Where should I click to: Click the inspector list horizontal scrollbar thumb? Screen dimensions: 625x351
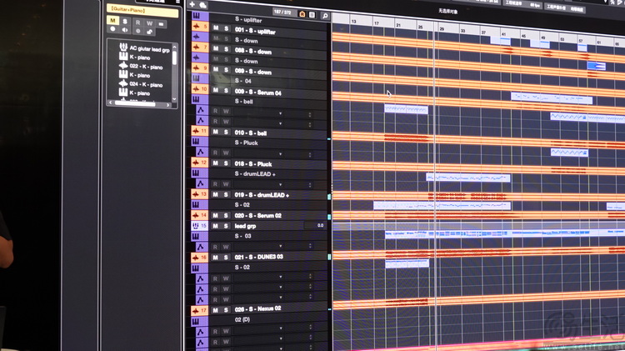pyautogui.click(x=135, y=103)
